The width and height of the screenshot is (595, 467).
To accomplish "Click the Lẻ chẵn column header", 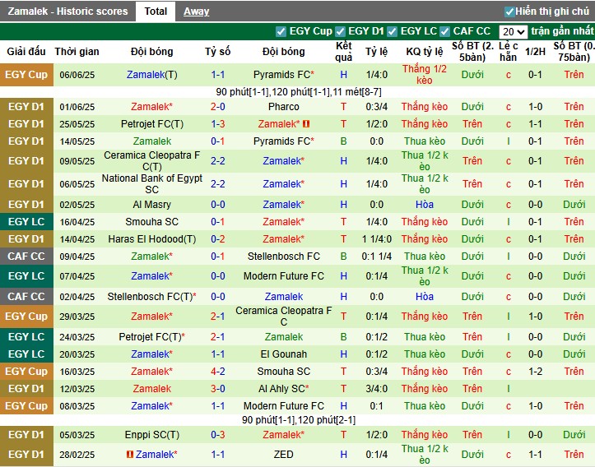I will tap(508, 52).
